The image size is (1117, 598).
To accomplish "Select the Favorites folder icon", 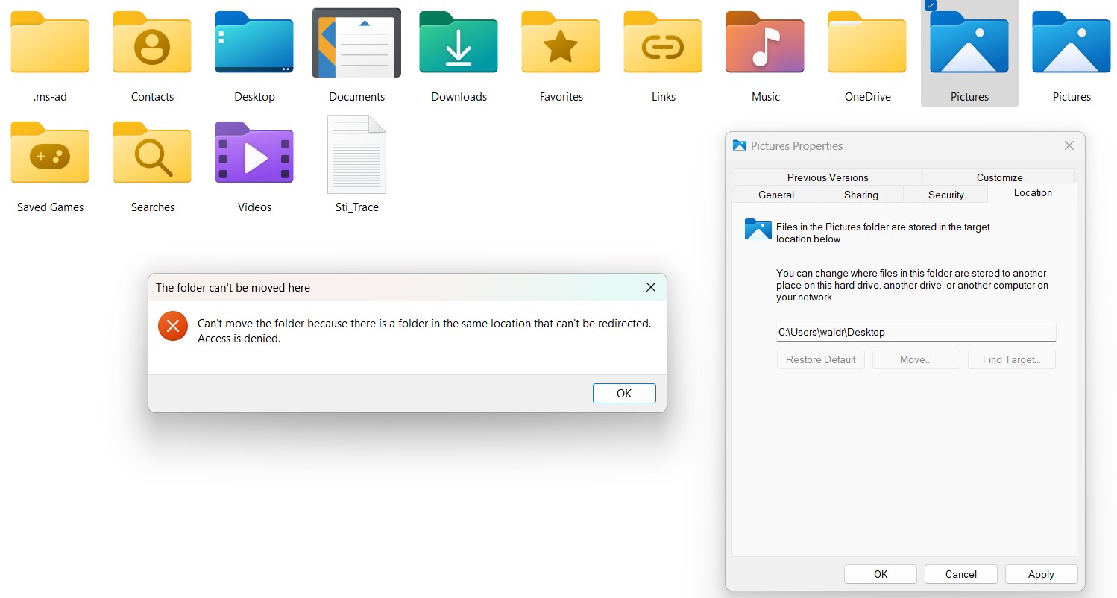I will [x=561, y=43].
